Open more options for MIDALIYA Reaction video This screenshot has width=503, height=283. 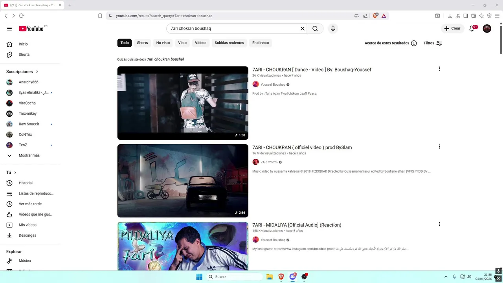(x=439, y=224)
